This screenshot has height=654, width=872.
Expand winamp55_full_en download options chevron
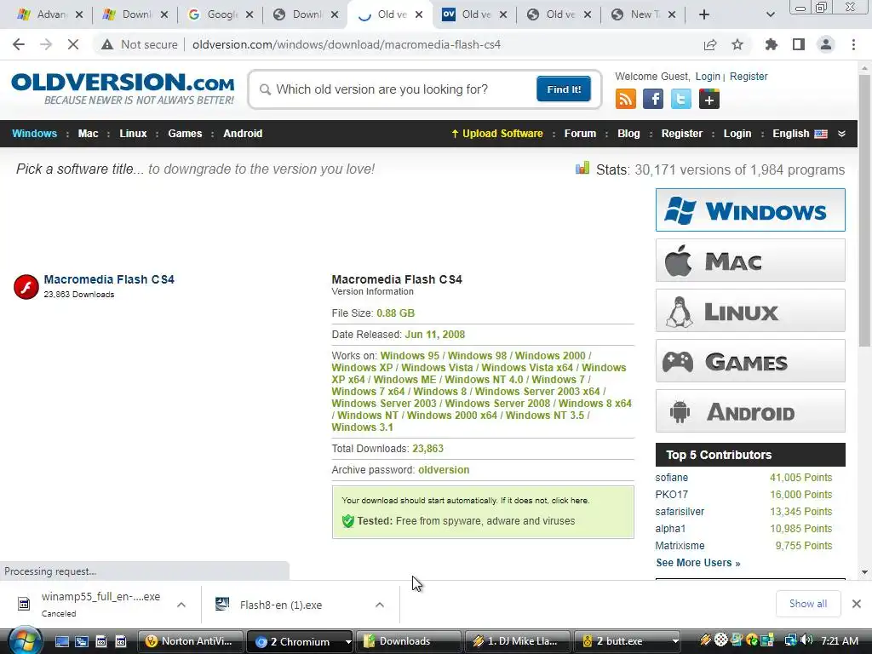(x=181, y=605)
